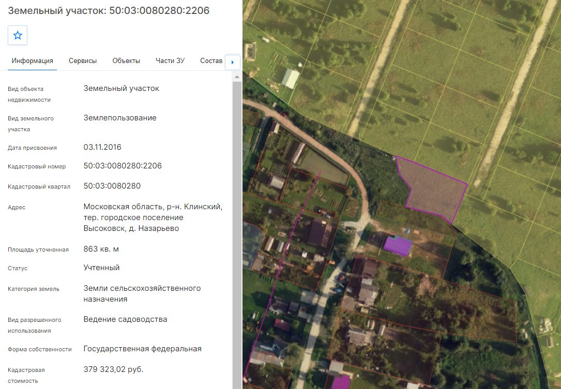Click the 'Кадастровая стоимость' field label
The height and width of the screenshot is (389, 561).
coord(26,376)
